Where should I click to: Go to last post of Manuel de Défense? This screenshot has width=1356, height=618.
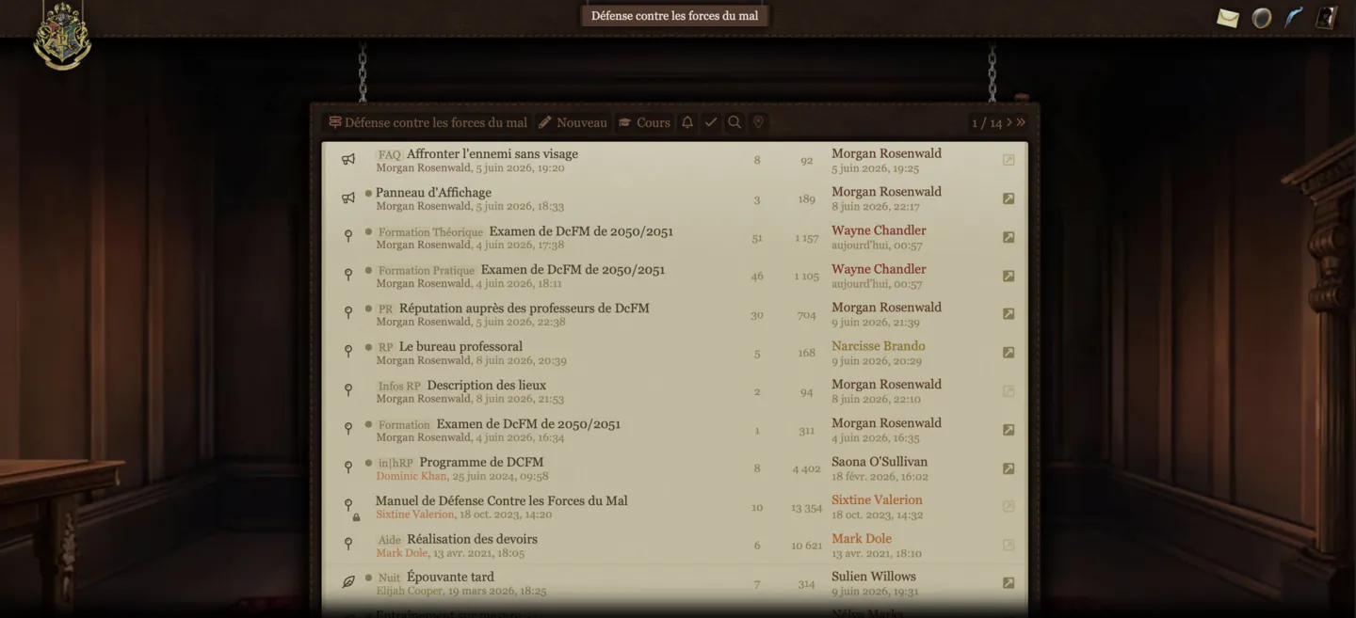click(1009, 506)
